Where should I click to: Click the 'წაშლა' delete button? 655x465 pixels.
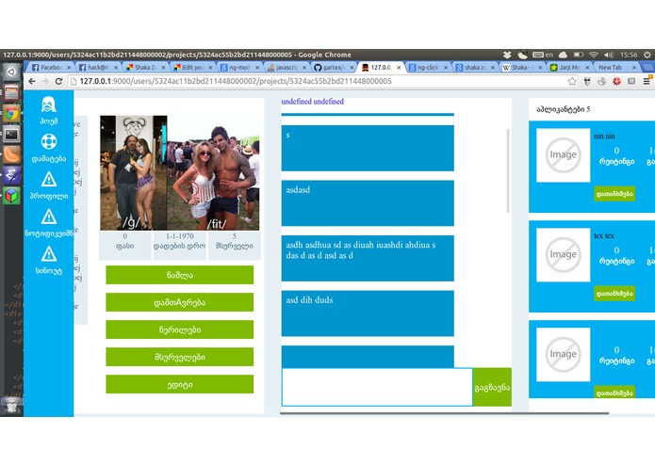[180, 275]
